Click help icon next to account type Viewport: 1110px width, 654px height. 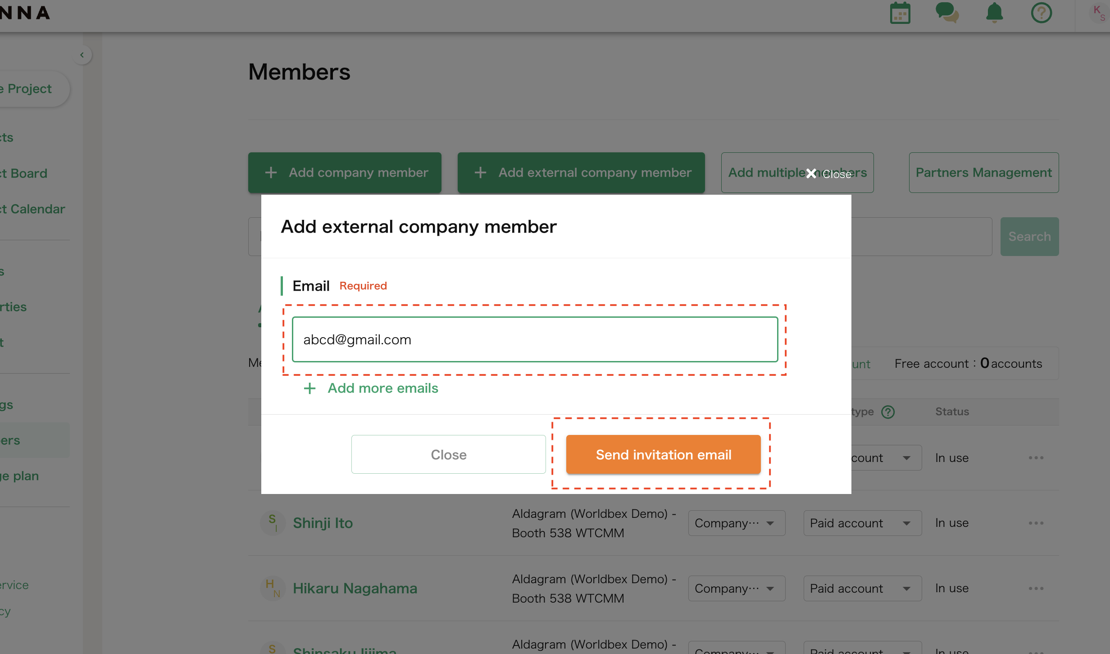click(888, 412)
